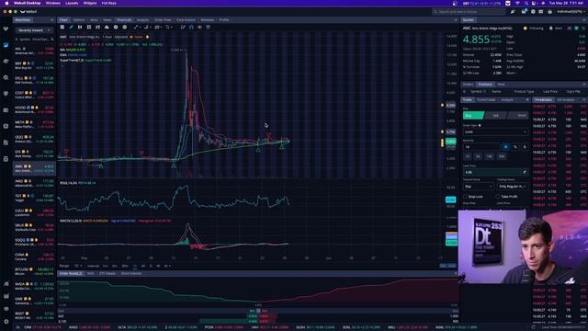Open the text annotation tool
The height and width of the screenshot is (331, 588).
tap(167, 27)
